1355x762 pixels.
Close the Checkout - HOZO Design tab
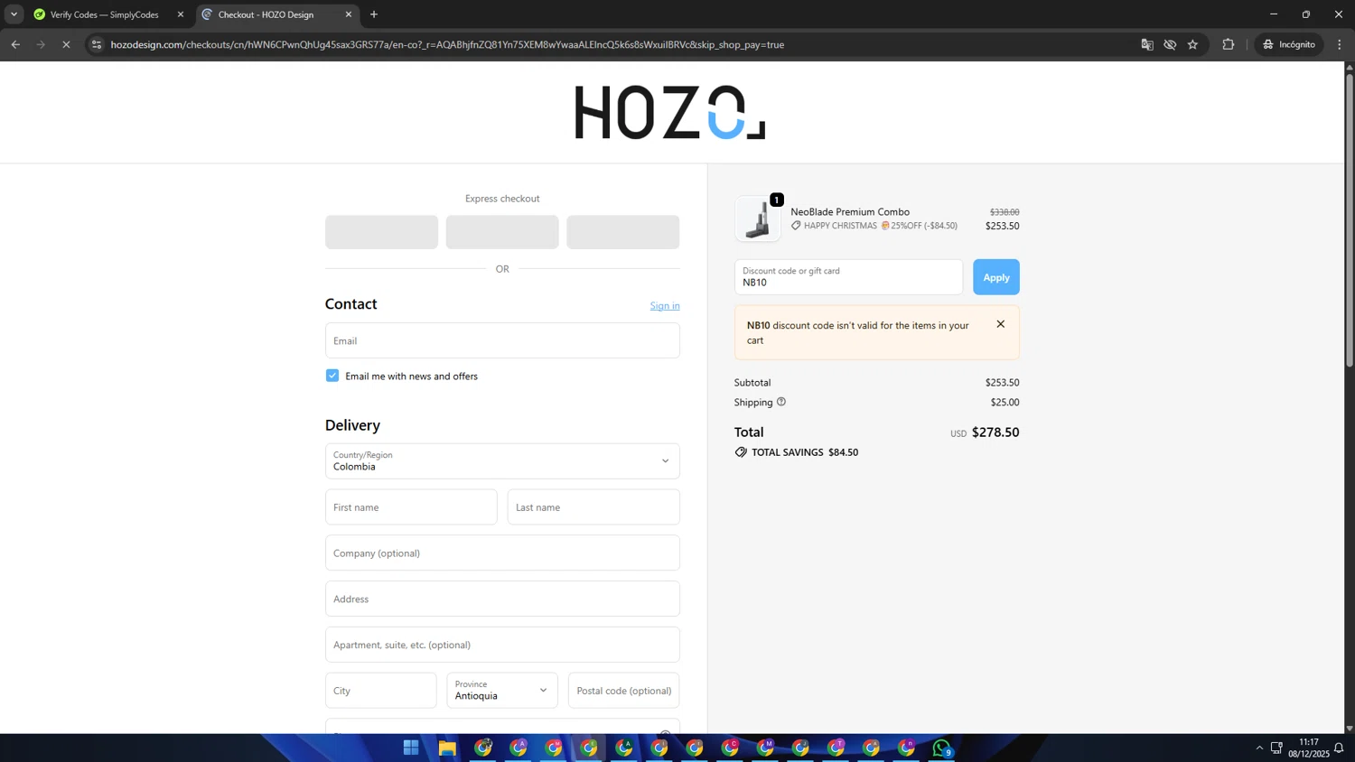click(x=349, y=14)
